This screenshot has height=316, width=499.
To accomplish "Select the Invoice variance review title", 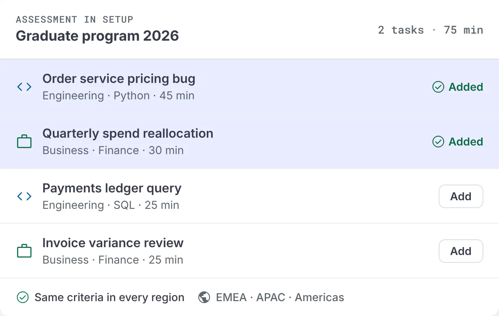I will coord(113,243).
